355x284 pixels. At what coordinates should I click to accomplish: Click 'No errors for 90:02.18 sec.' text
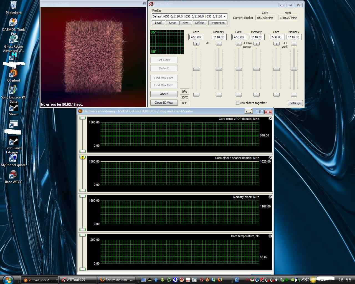pos(62,105)
